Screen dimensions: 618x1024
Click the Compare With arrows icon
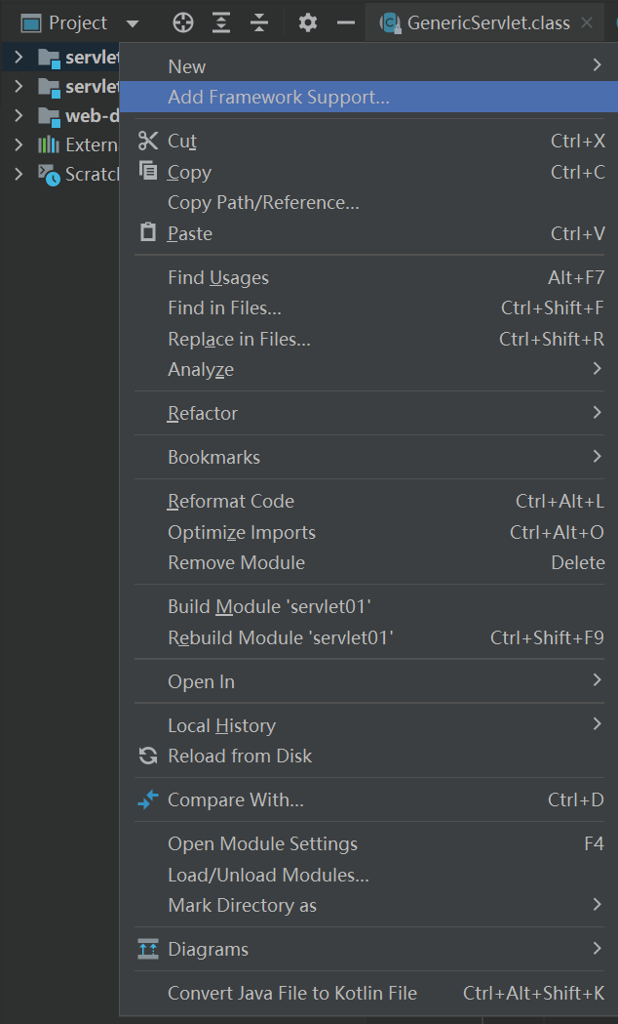click(148, 799)
